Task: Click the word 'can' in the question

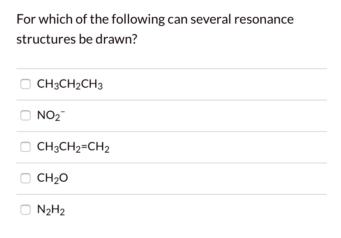Action: point(175,20)
